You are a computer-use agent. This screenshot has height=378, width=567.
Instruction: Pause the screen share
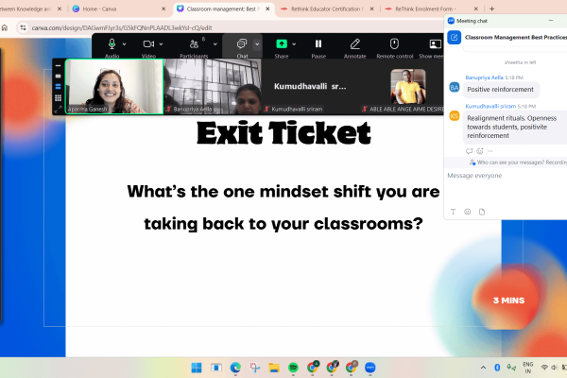[x=318, y=44]
